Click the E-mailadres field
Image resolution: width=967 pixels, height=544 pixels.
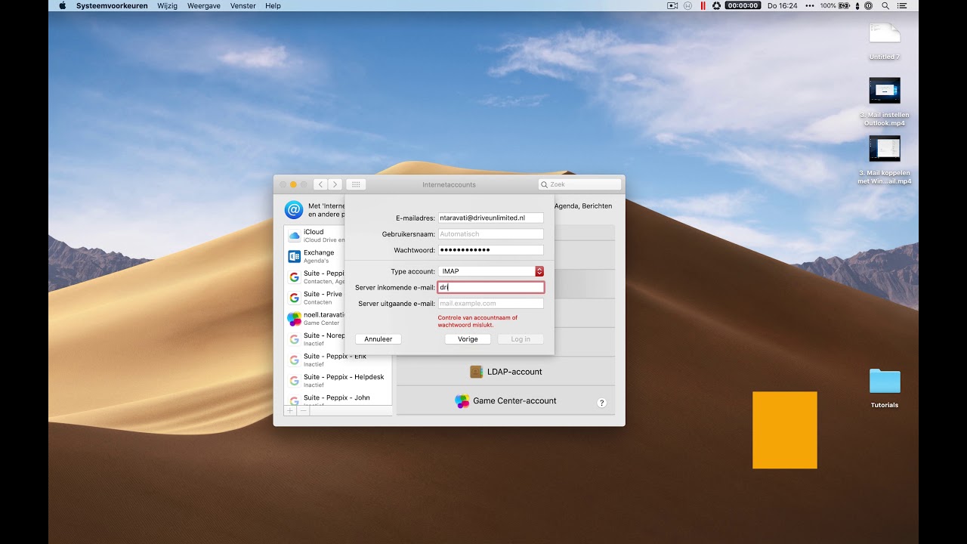(x=491, y=218)
